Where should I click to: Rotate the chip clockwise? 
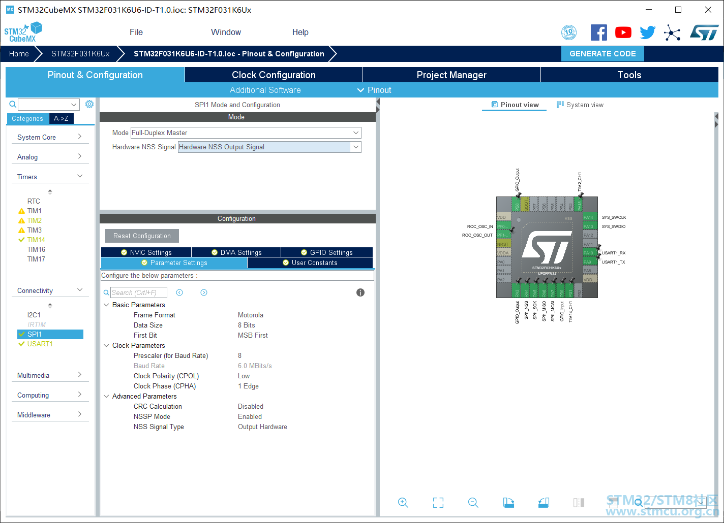tap(508, 503)
